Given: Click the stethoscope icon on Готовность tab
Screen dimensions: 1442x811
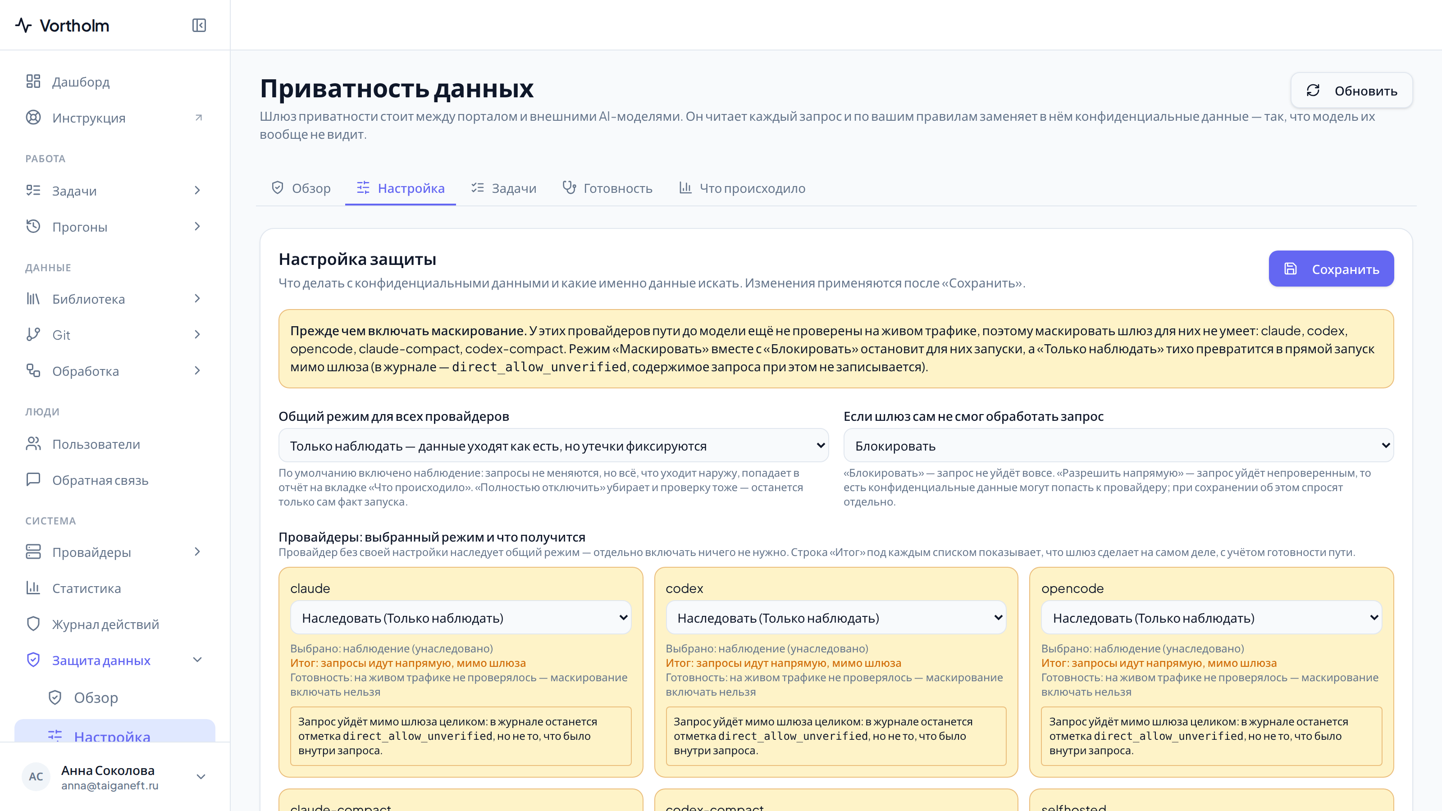Looking at the screenshot, I should point(569,187).
